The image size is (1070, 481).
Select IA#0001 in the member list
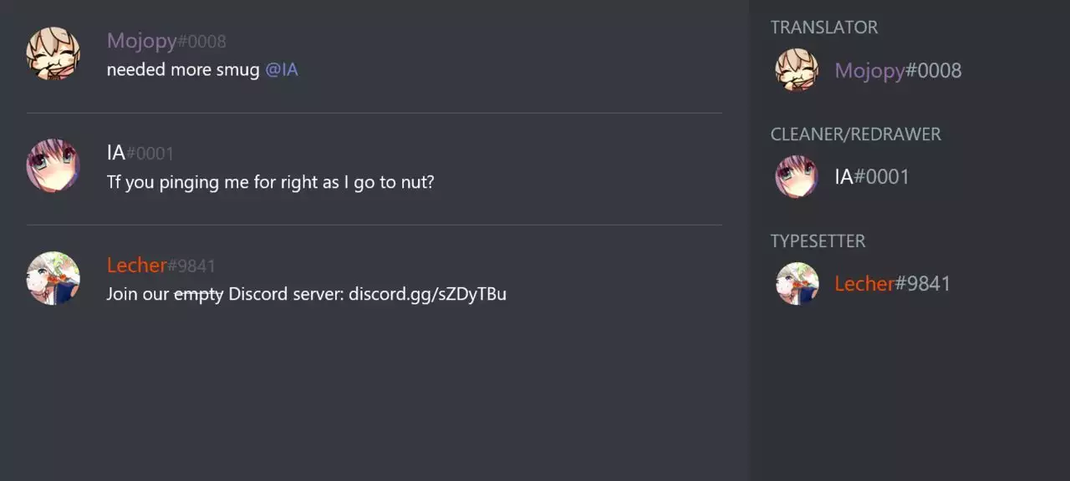click(x=872, y=177)
